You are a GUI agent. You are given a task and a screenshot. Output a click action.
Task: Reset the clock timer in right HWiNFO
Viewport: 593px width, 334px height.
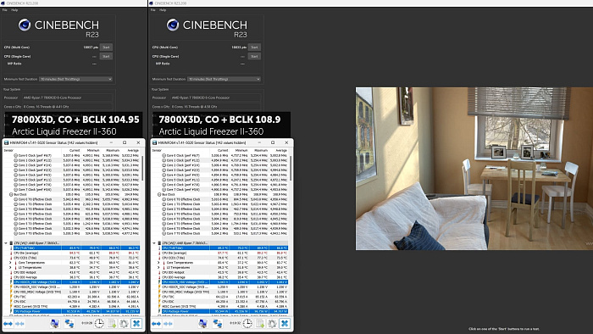click(247, 324)
